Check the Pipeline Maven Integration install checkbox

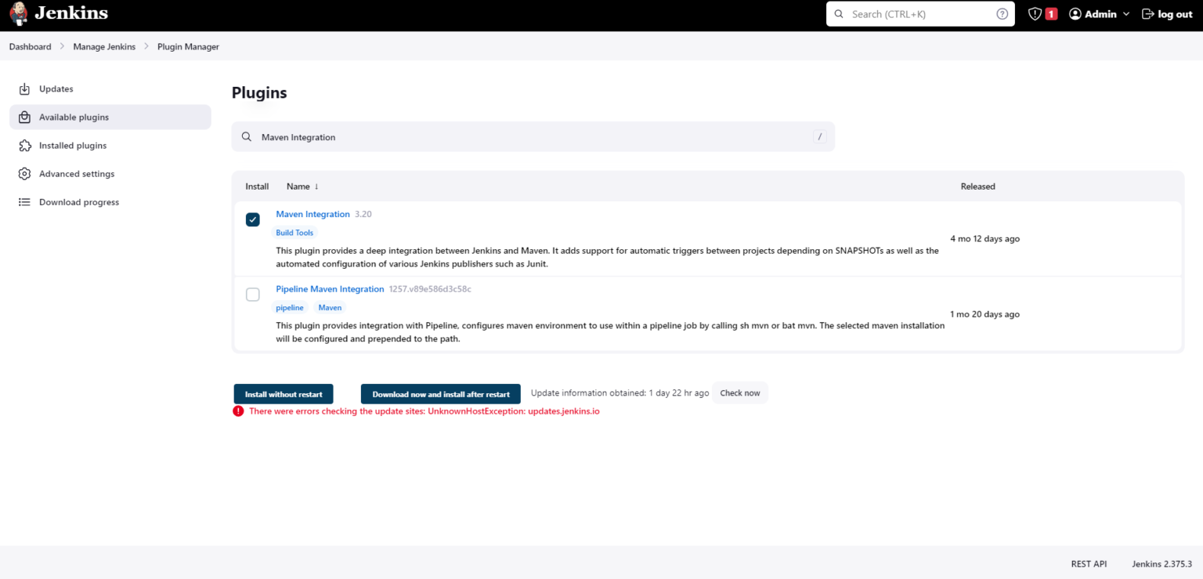click(252, 294)
